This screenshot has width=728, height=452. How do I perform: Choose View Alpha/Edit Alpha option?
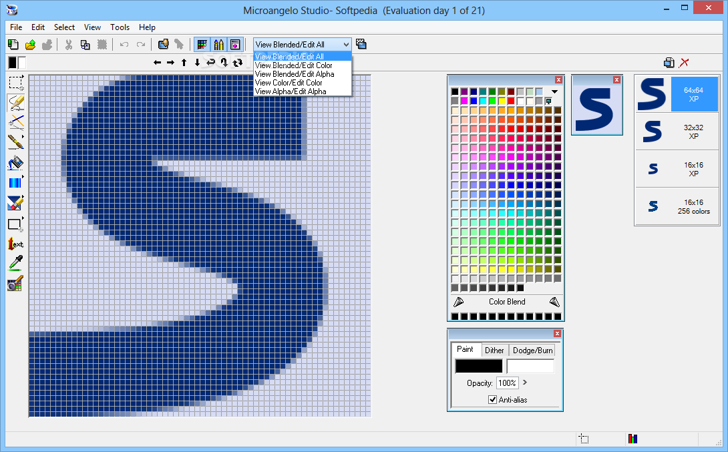coord(303,91)
